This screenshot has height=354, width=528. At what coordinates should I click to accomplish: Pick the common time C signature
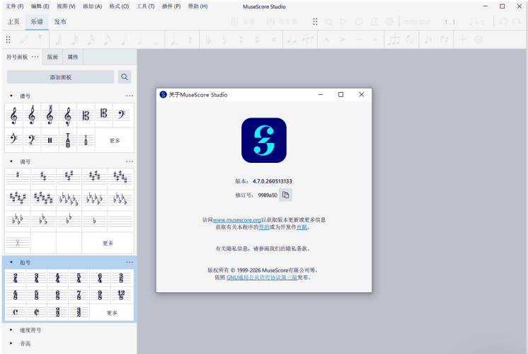pos(16,312)
